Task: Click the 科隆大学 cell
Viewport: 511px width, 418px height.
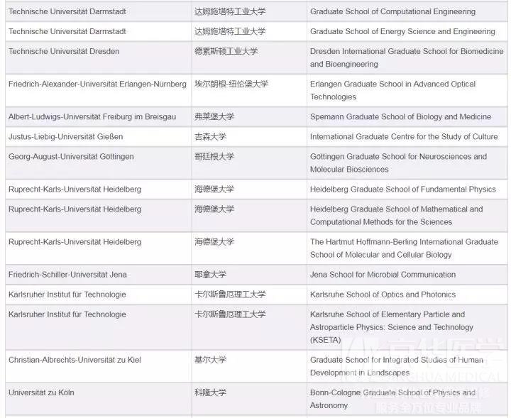Action: [249, 399]
